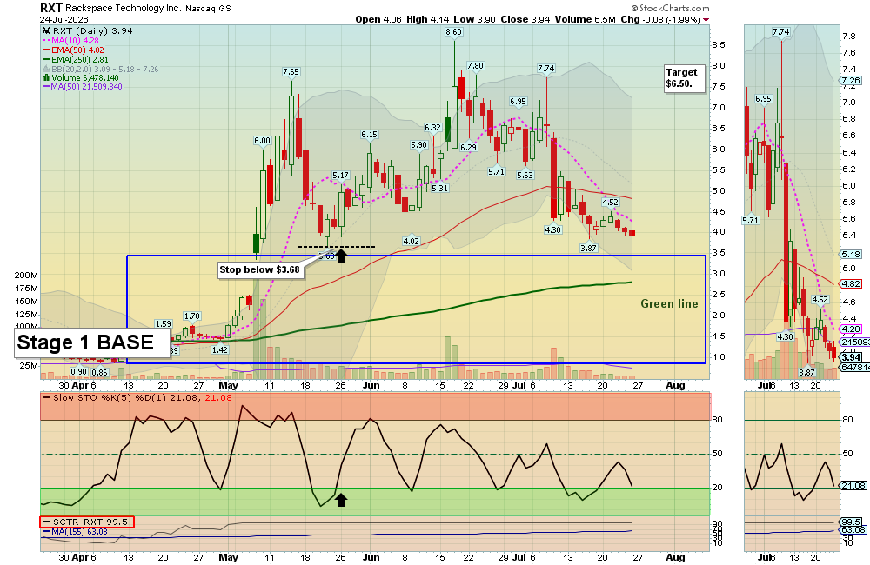Click the 4.02 low price label
This screenshot has width=870, height=565.
pos(412,241)
